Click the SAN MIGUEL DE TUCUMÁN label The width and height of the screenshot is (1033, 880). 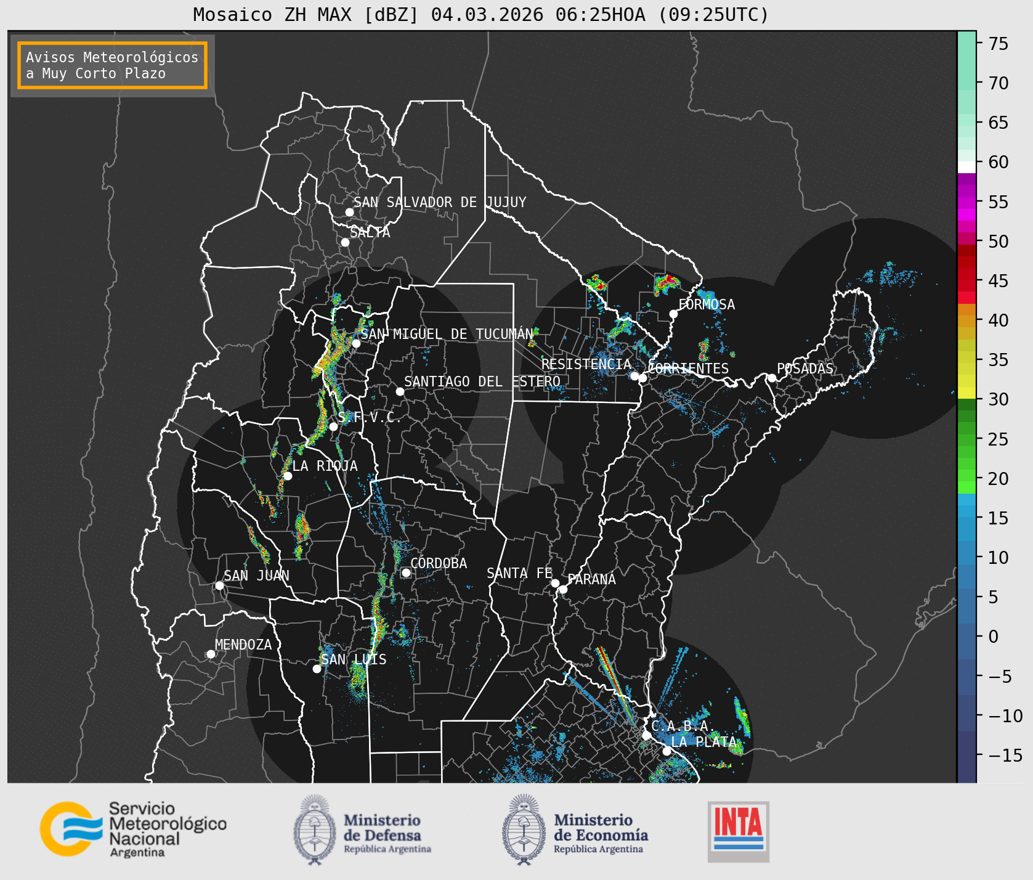447,334
